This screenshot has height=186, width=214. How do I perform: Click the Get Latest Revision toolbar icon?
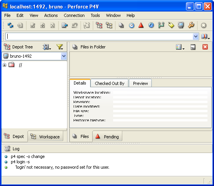coord(20,25)
